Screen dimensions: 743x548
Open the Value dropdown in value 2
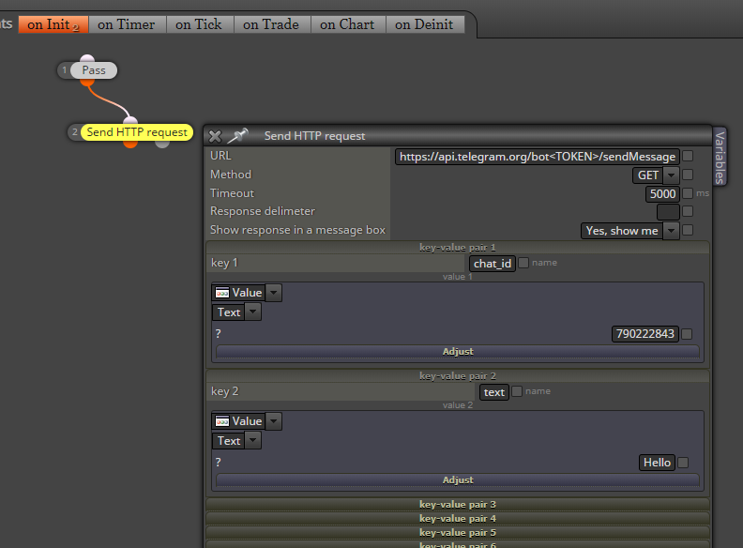[247, 421]
